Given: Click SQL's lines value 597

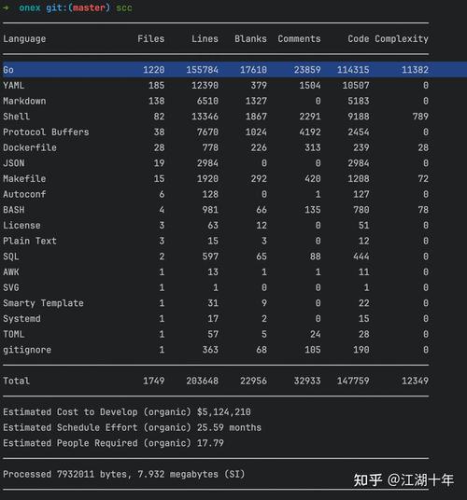Looking at the screenshot, I should tap(210, 257).
